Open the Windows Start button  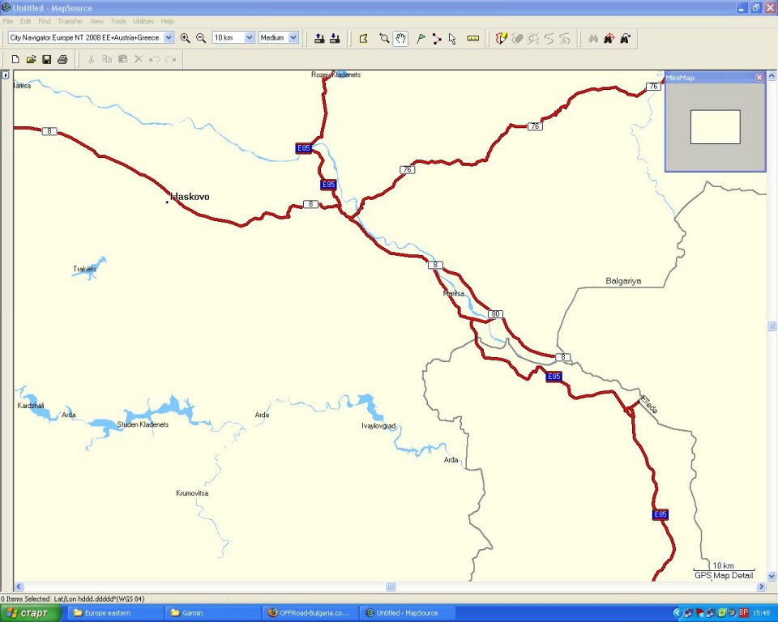tap(30, 613)
